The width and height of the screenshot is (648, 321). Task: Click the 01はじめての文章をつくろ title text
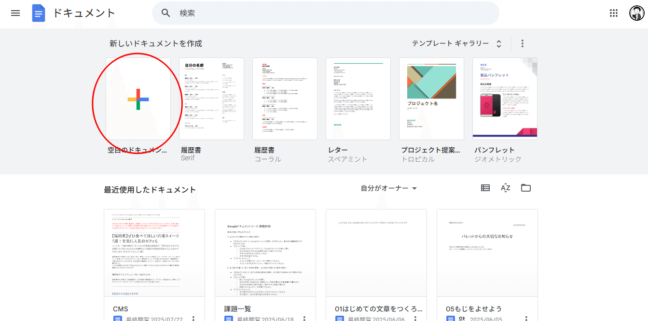pyautogui.click(x=379, y=308)
